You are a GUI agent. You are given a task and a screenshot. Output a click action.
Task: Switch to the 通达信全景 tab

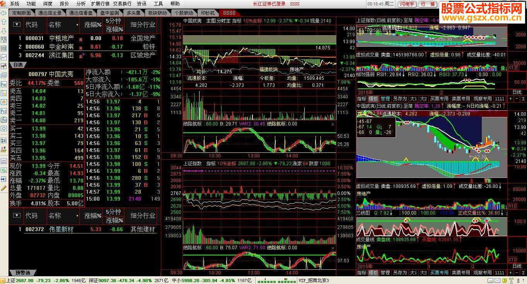[x=50, y=13]
